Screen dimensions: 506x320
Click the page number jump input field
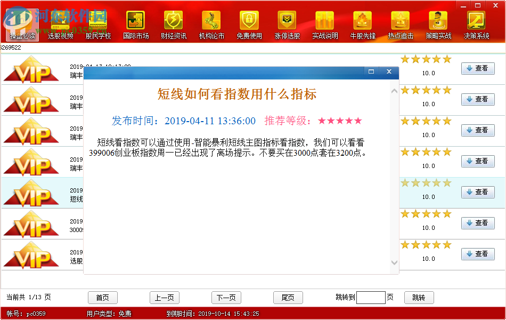click(x=370, y=298)
